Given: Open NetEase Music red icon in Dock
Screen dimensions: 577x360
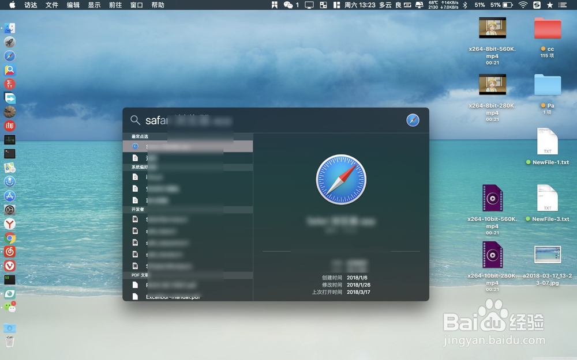Looking at the screenshot, I should [x=10, y=252].
